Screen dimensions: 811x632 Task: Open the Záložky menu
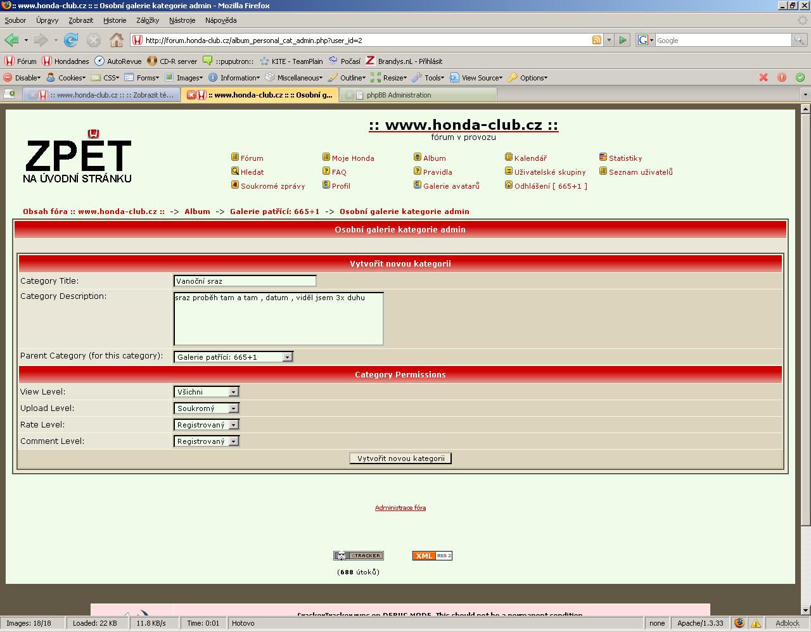point(148,20)
